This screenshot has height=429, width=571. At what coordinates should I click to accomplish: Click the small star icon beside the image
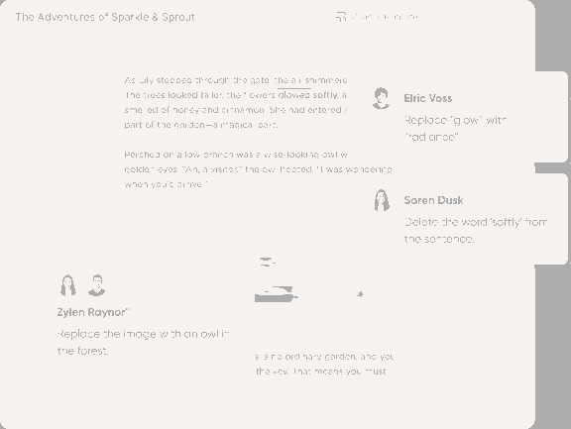coord(360,294)
